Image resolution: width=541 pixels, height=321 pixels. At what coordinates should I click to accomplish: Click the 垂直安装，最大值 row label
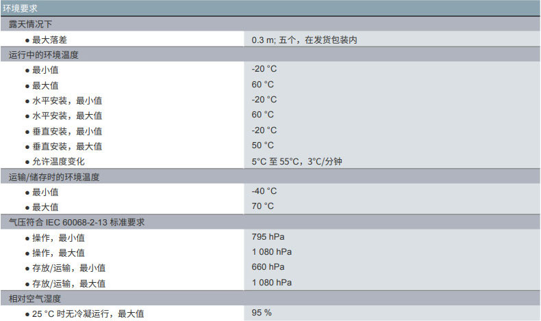pos(67,146)
